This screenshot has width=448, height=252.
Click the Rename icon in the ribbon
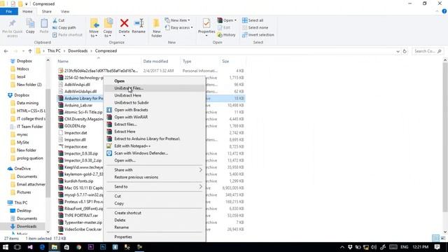(139, 23)
